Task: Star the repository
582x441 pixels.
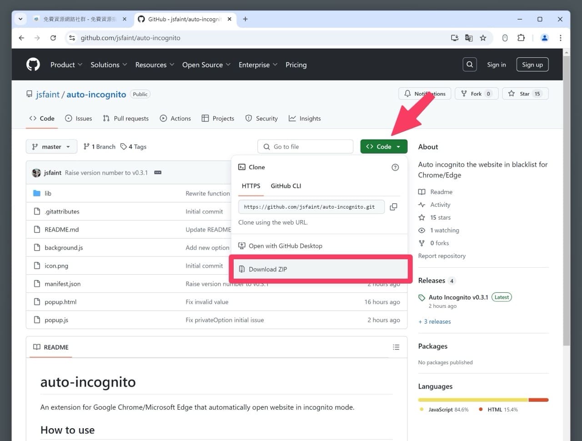Action: [525, 94]
